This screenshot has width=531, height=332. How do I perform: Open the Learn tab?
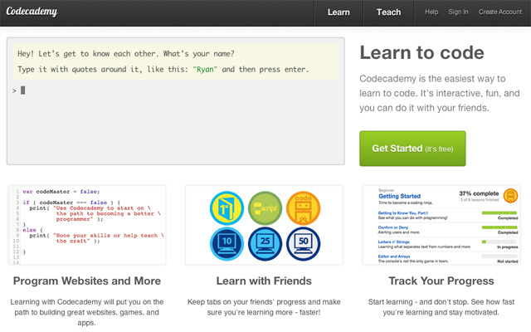click(x=339, y=12)
